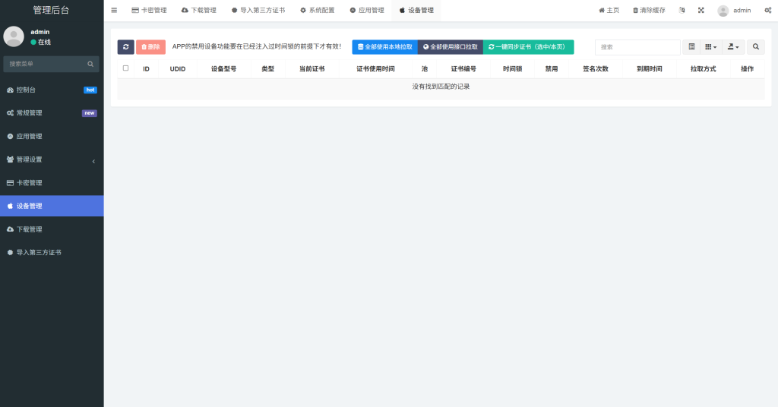Enter fullscreen with the expand icon
This screenshot has width=778, height=407.
[x=701, y=11]
